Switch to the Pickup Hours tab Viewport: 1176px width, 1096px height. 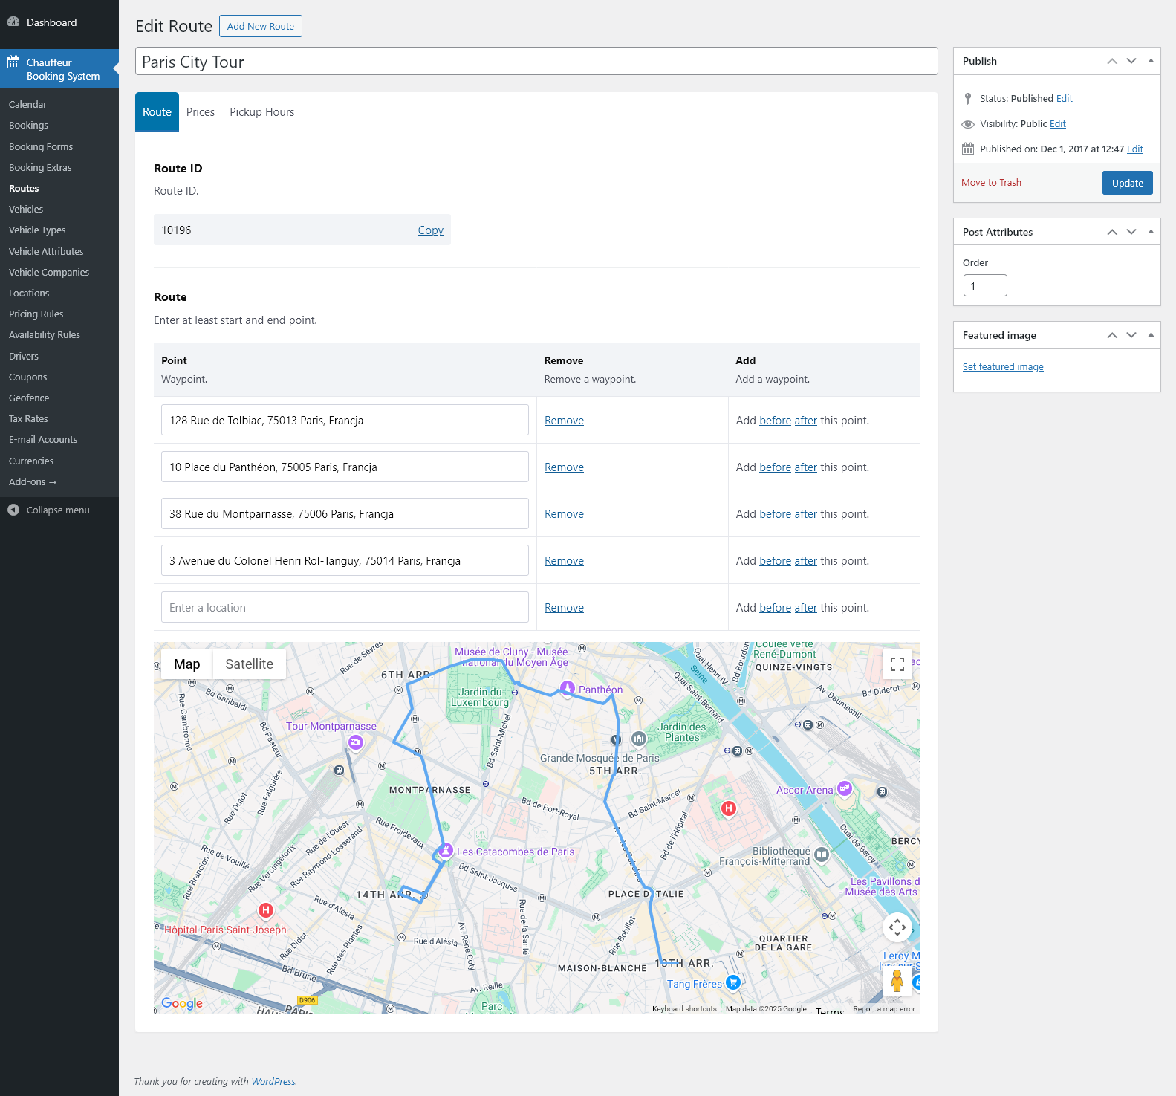[x=261, y=112]
